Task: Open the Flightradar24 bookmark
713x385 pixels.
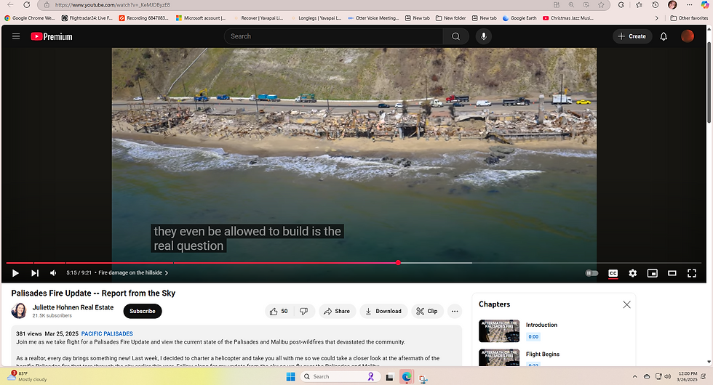Action: tap(87, 18)
